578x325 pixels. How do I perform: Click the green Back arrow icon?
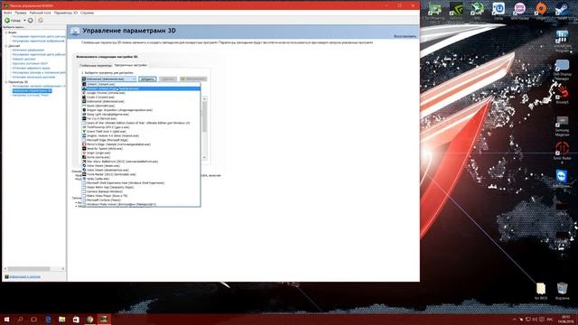coord(7,20)
